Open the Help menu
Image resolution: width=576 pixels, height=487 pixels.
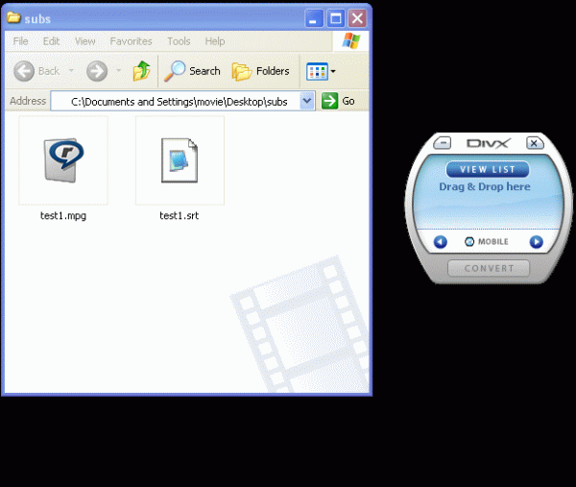tap(215, 41)
